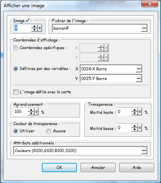The width and height of the screenshot is (161, 183).
Task: Open additional attributes Couleurs editor
Action: point(144,150)
